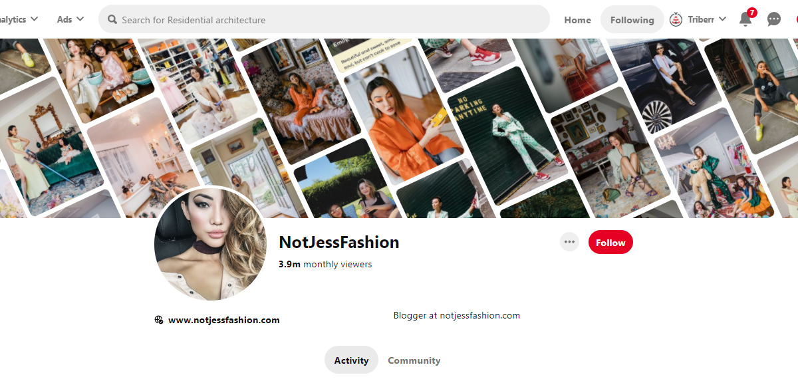
Task: Click the globe icon beside website
Action: (x=159, y=320)
